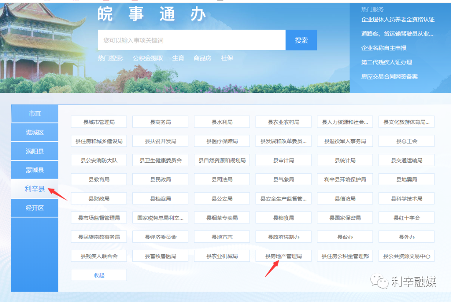Click hot search term 公积金提取
Image resolution: width=451 pixels, height=302 pixels.
point(148,58)
